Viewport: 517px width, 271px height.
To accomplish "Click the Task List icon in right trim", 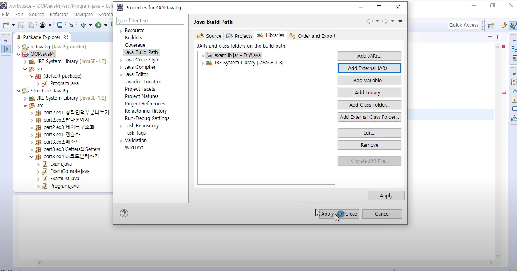I will (514, 59).
